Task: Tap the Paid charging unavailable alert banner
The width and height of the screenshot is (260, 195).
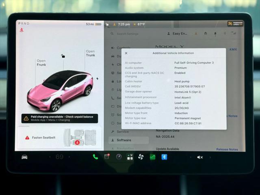Action: coord(60,118)
